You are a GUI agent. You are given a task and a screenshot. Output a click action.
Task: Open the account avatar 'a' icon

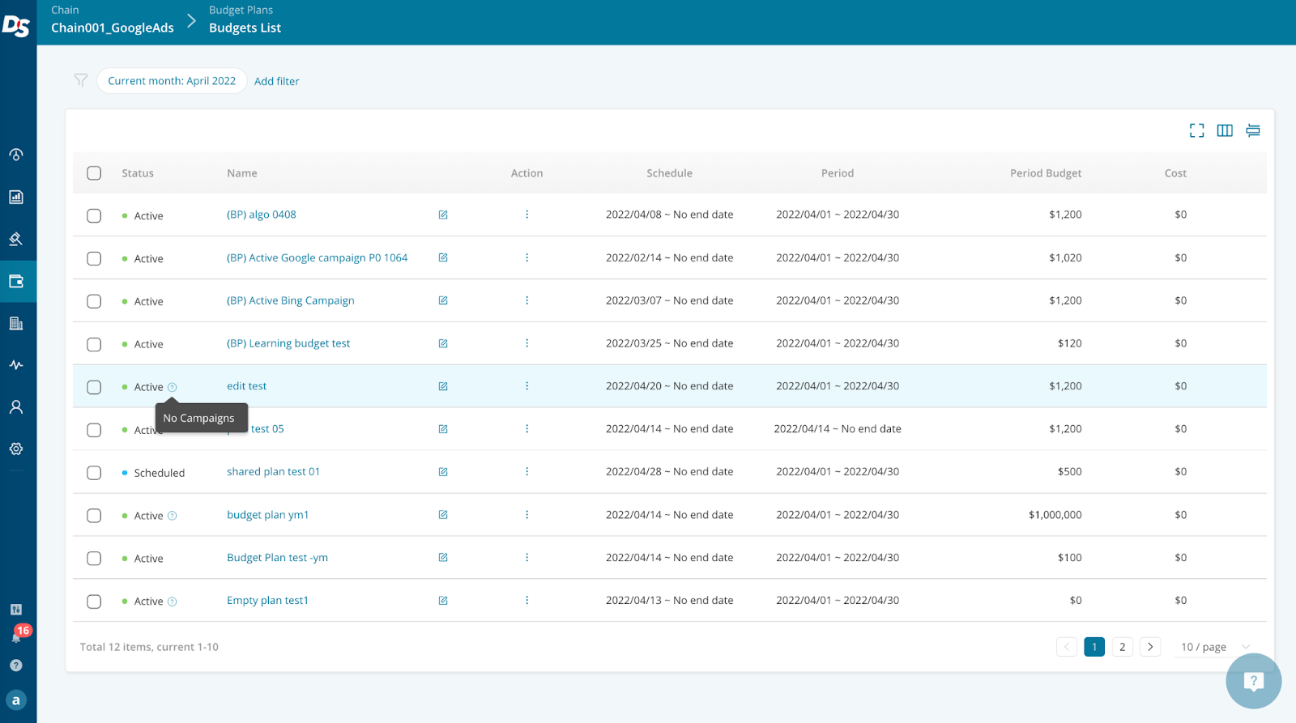tap(16, 700)
